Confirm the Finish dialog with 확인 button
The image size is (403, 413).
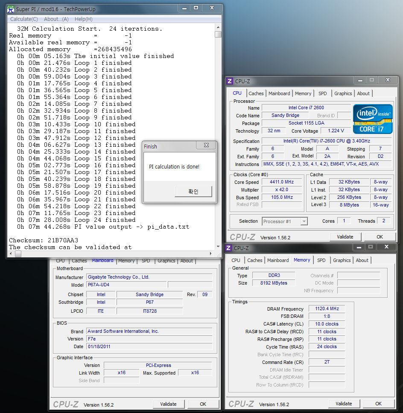[193, 192]
